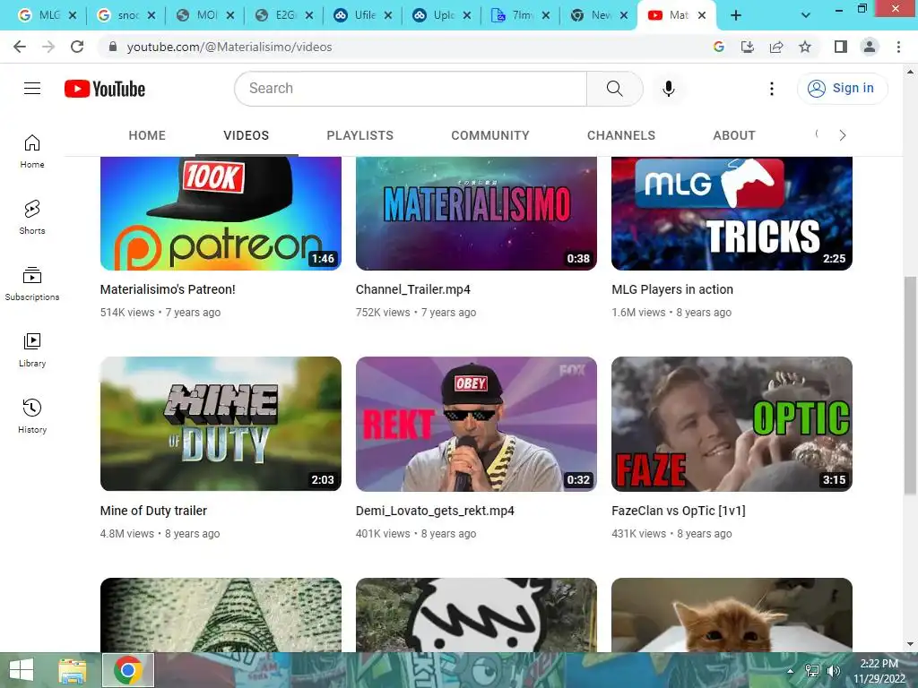Open Subscriptions in sidebar
918x688 pixels.
click(32, 284)
